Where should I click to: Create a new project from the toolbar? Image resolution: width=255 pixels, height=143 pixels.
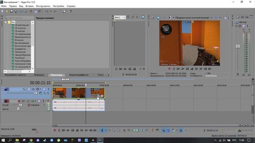pos(3,12)
